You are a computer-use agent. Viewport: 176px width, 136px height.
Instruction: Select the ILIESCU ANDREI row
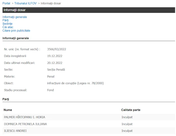pos(15,131)
